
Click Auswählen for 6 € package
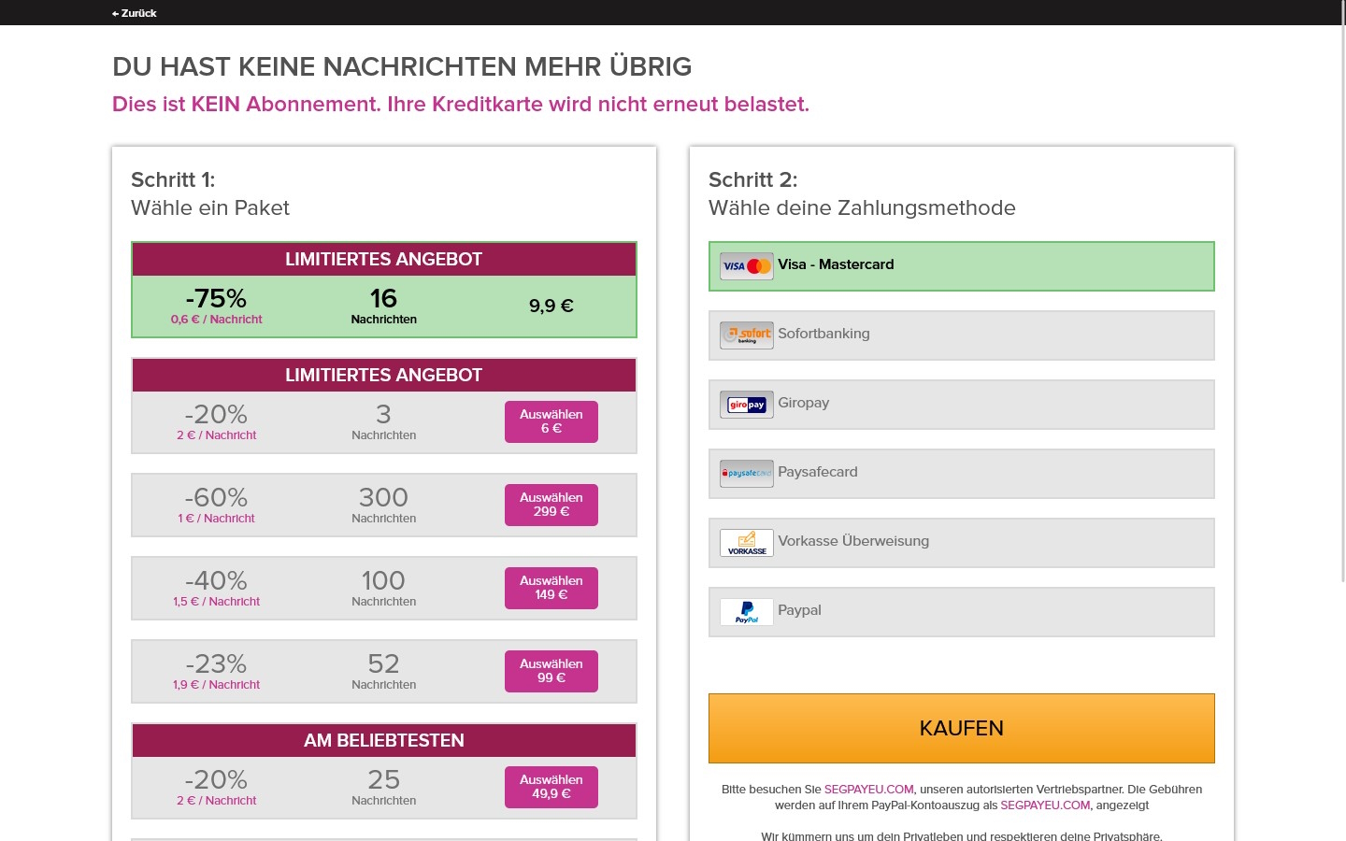point(551,421)
